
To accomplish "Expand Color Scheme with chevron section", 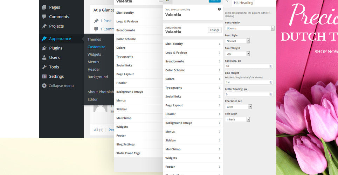I will (x=193, y=70).
